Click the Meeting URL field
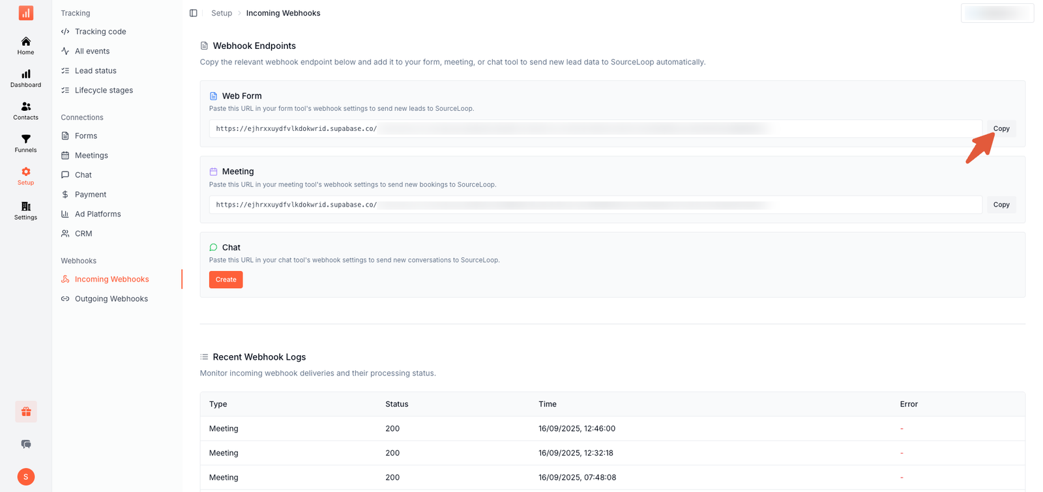The height and width of the screenshot is (492, 1043). 596,205
